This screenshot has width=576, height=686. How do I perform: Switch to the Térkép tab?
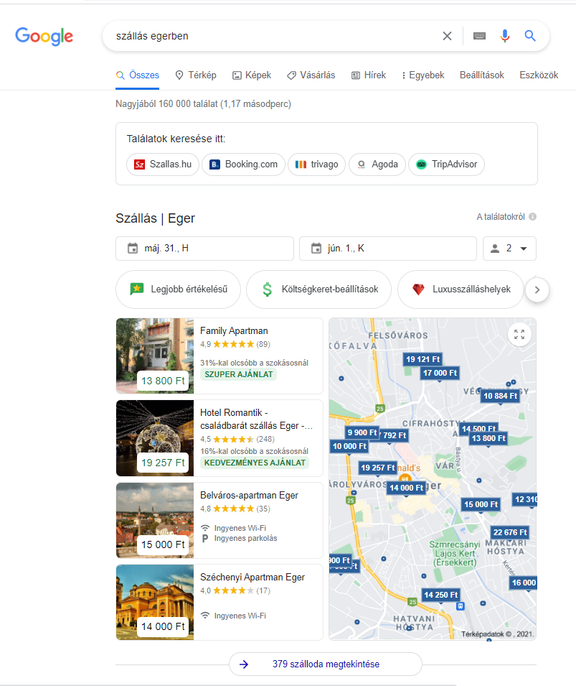tap(196, 75)
